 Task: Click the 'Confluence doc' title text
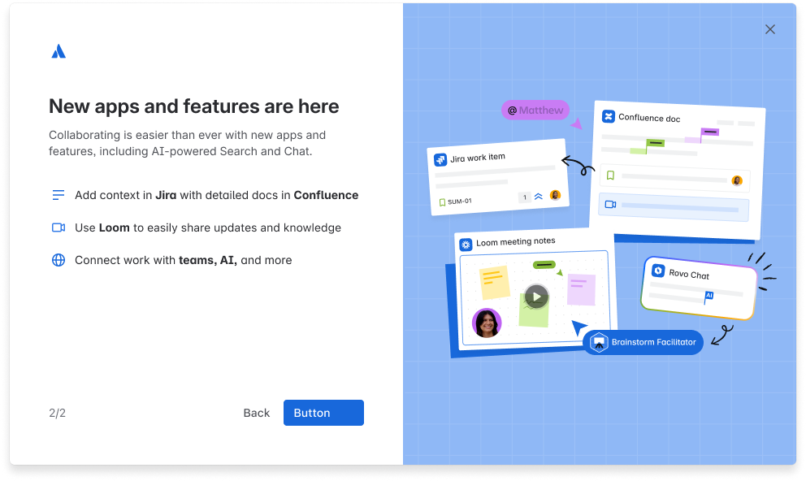[649, 118]
